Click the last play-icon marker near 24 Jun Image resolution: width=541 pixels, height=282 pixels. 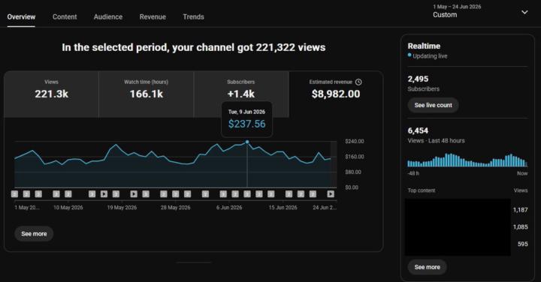(331, 194)
